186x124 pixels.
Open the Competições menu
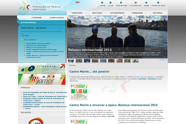77,13
